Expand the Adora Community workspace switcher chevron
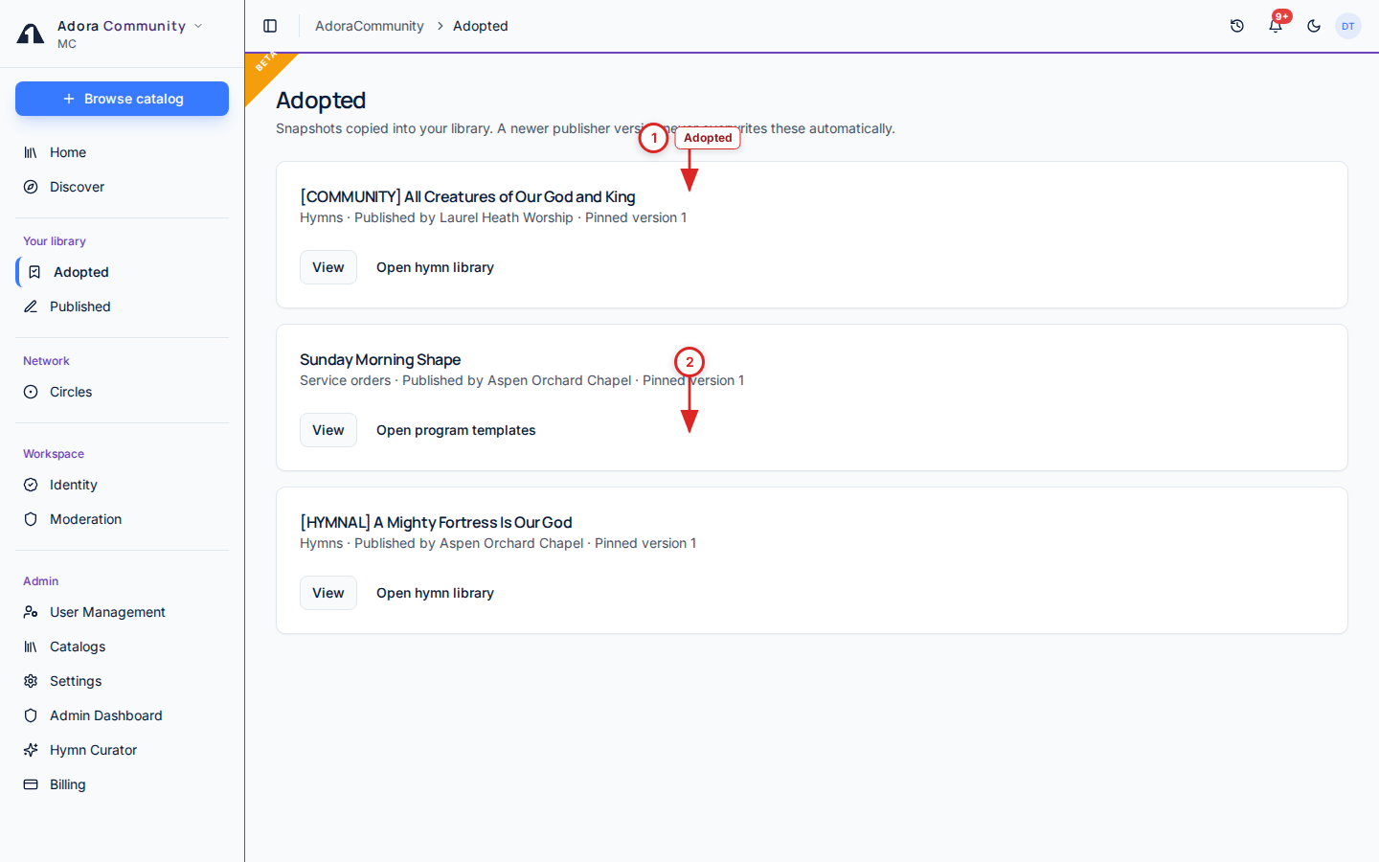 [x=198, y=26]
